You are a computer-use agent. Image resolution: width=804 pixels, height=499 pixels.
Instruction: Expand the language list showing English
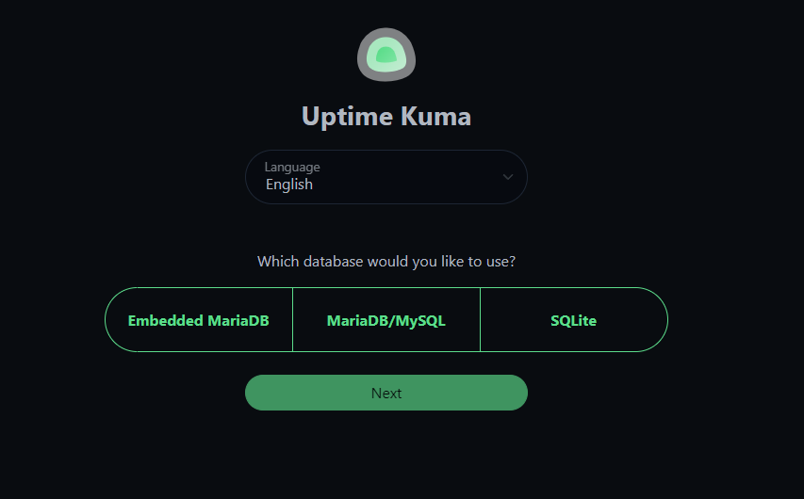coord(386,177)
